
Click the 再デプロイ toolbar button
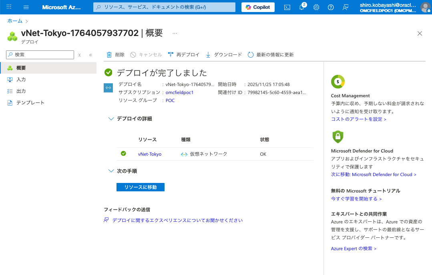(183, 54)
